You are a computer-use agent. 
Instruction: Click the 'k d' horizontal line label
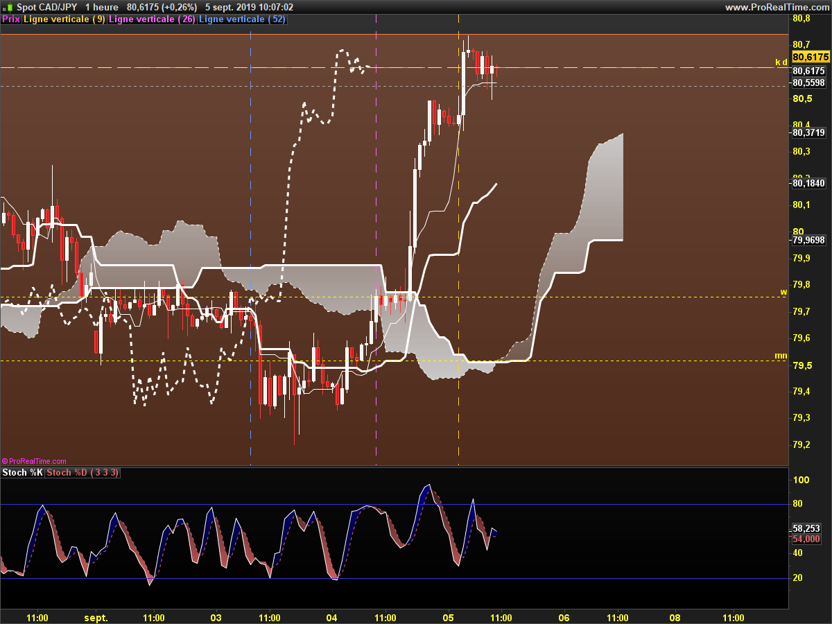pos(781,62)
